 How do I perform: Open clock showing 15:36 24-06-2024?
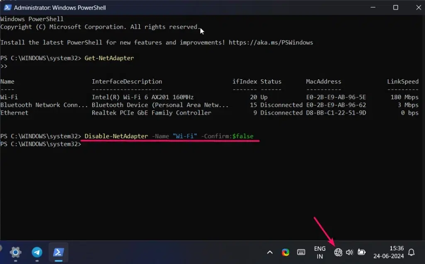[388, 252]
